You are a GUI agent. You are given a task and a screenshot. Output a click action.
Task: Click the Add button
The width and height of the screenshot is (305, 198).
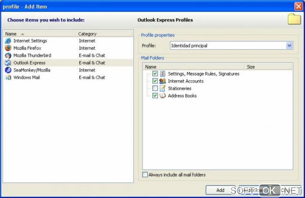[221, 190]
